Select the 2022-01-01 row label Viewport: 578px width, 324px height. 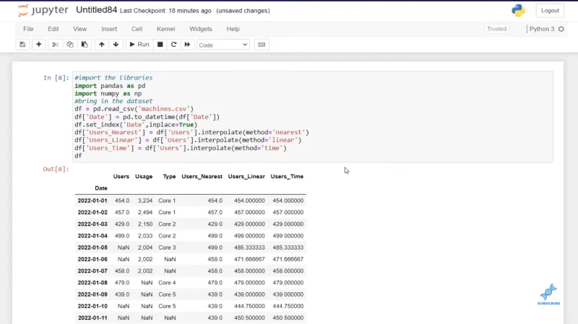coord(92,201)
